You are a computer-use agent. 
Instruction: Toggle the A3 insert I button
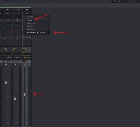click(x=17, y=21)
